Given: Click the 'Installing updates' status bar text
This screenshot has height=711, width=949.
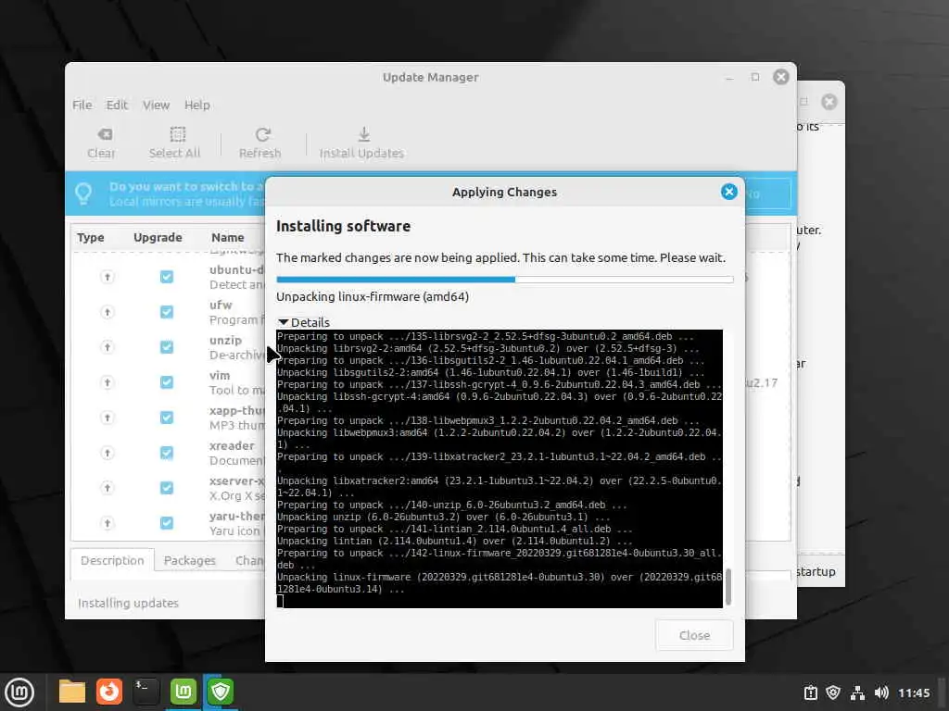Looking at the screenshot, I should [x=128, y=603].
